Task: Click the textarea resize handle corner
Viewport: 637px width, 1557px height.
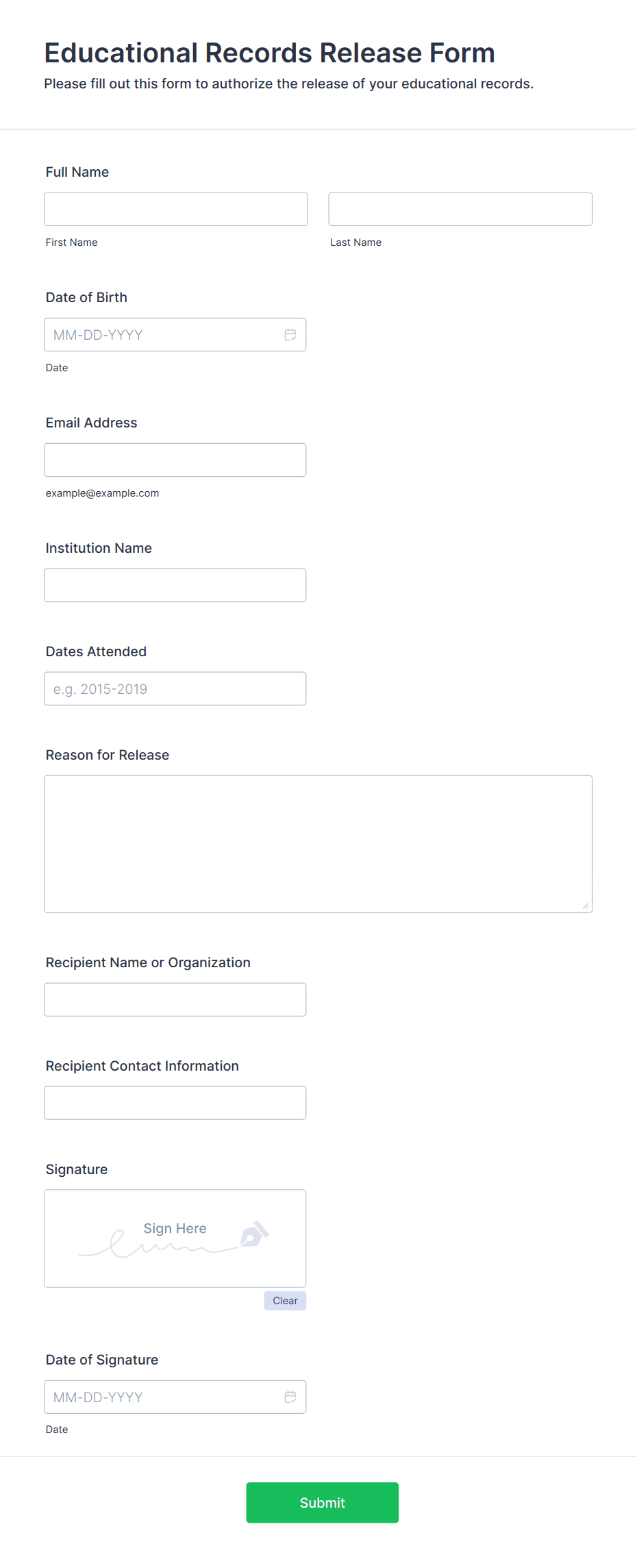Action: coord(586,906)
